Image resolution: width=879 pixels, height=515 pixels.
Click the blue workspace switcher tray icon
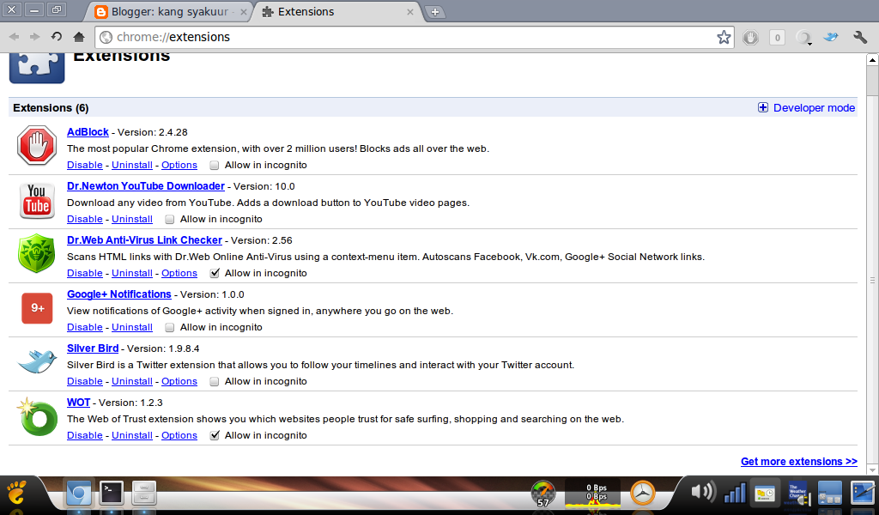coord(830,494)
